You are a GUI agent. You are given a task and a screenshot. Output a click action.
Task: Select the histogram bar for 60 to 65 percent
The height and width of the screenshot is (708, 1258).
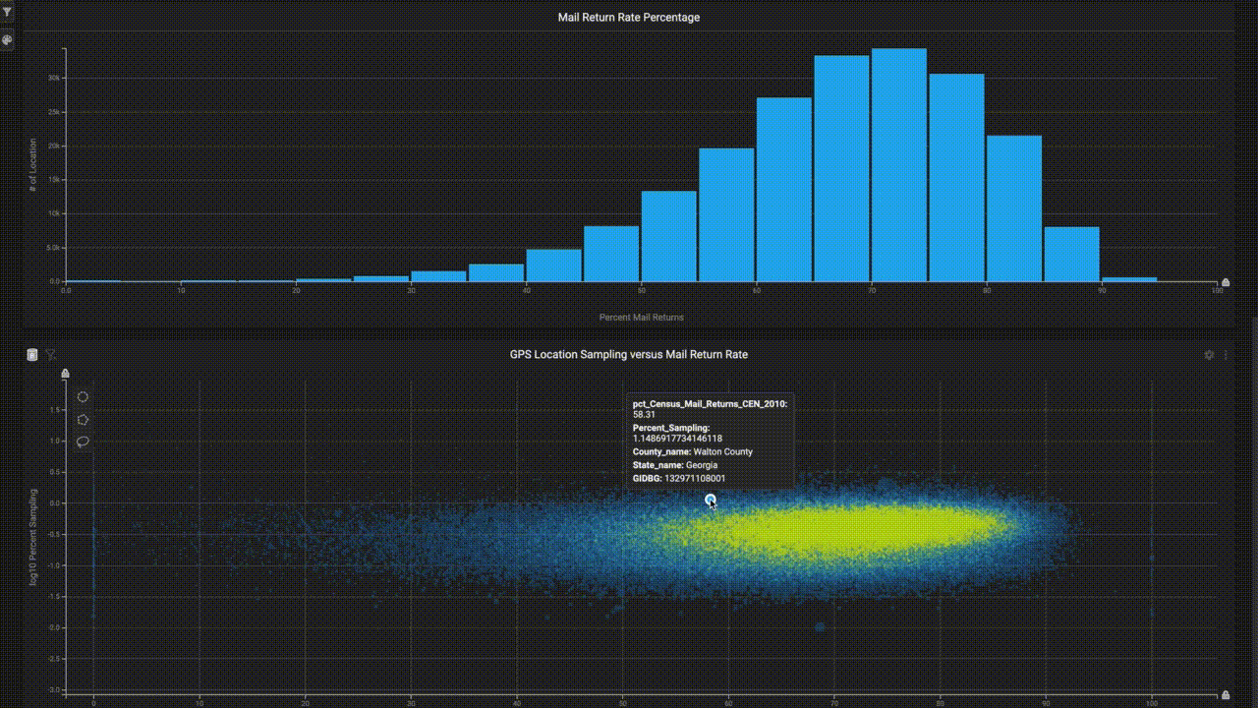(784, 190)
